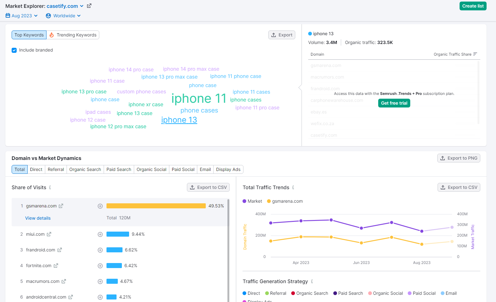Click the globe icon beside Worldwide
This screenshot has width=496, height=302.
point(48,16)
